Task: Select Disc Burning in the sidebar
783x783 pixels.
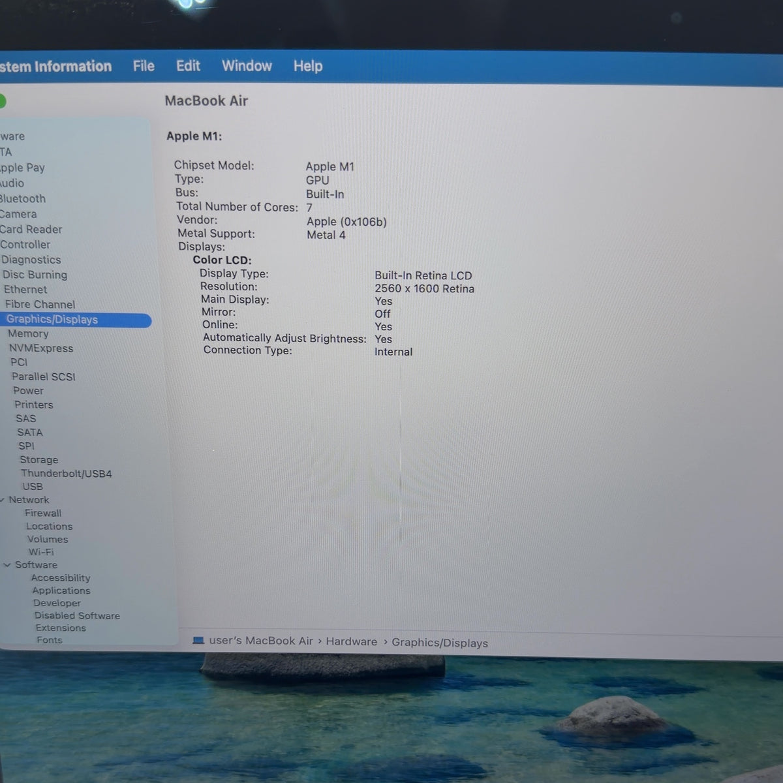Action: click(x=35, y=275)
